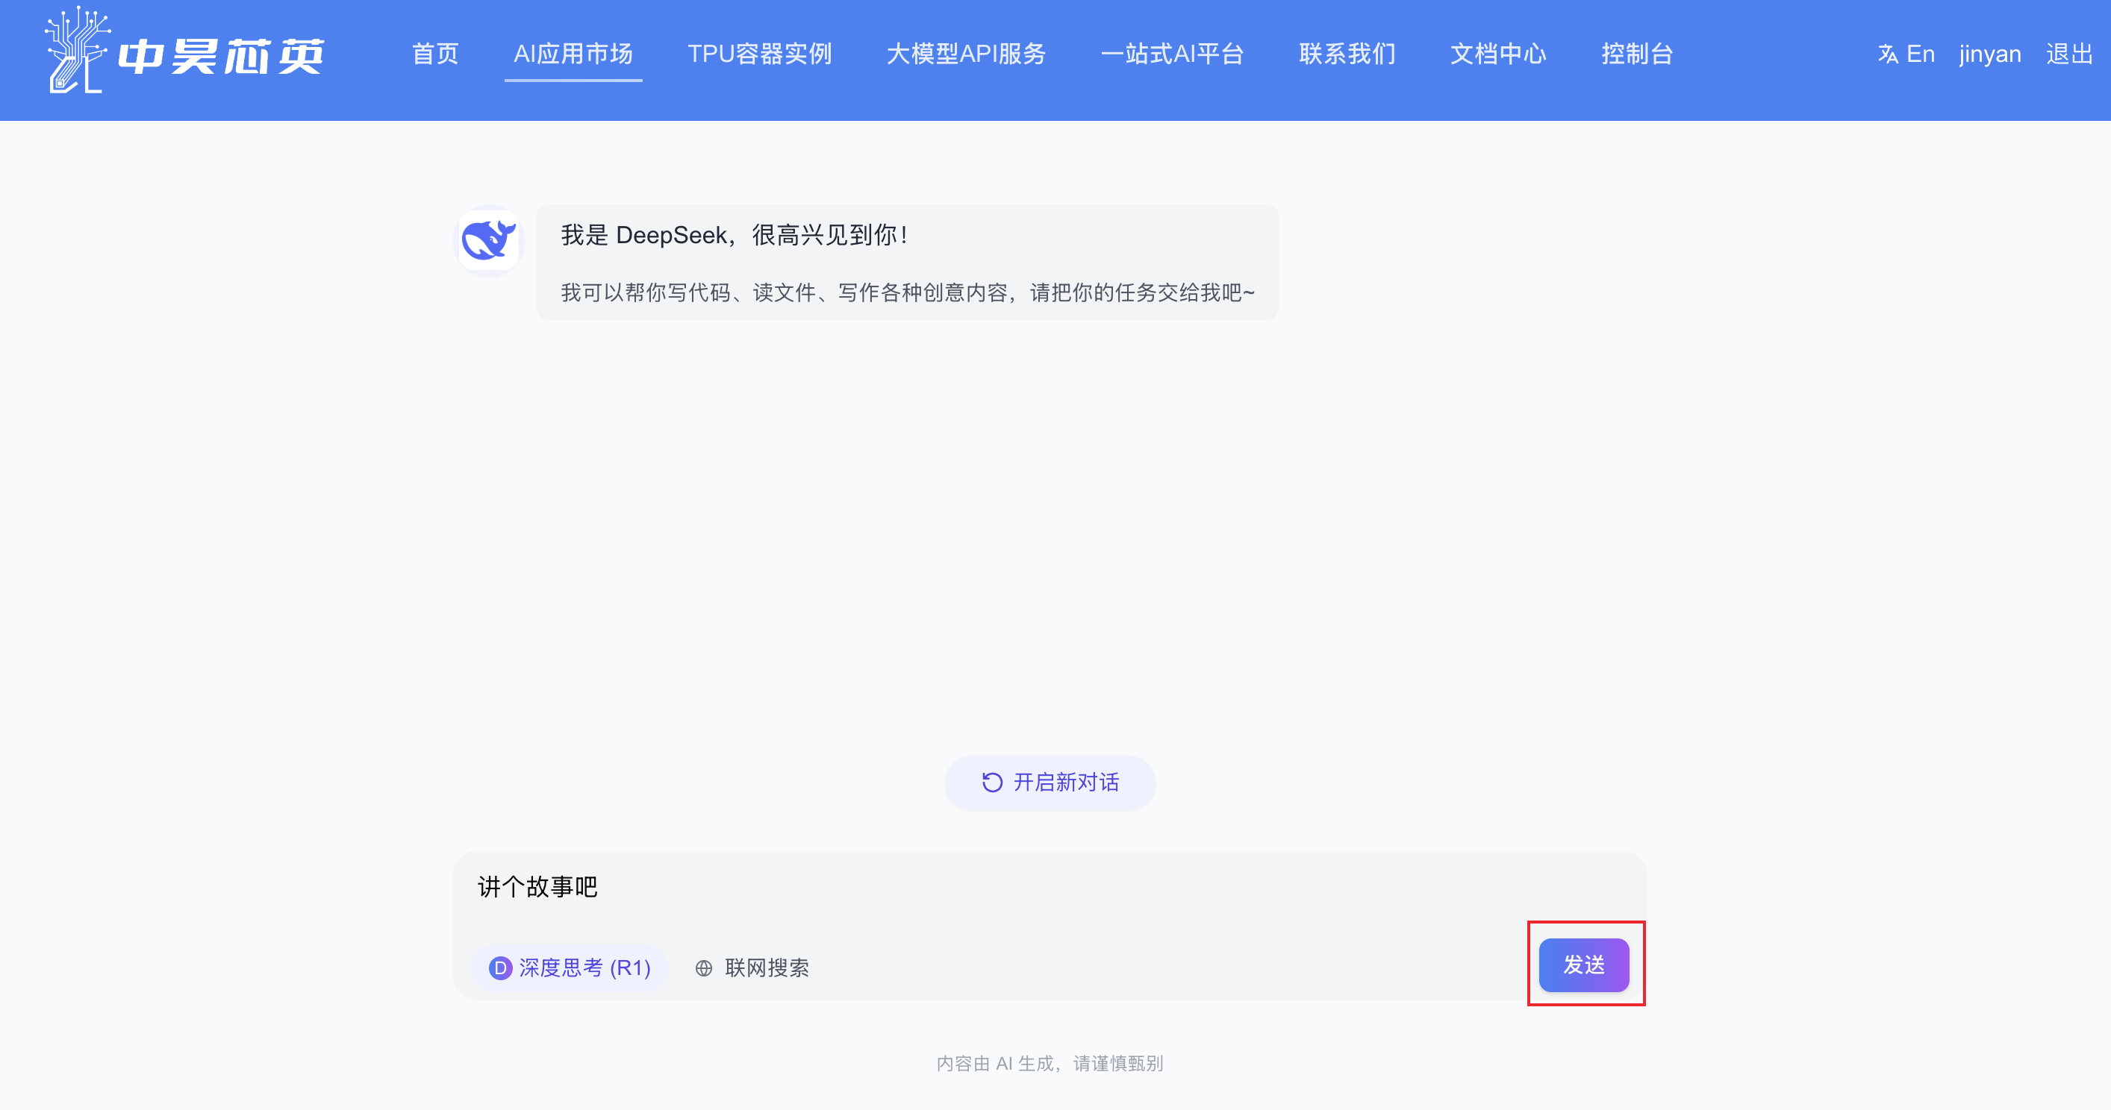Open 文档中心
The height and width of the screenshot is (1110, 2111).
(1497, 53)
